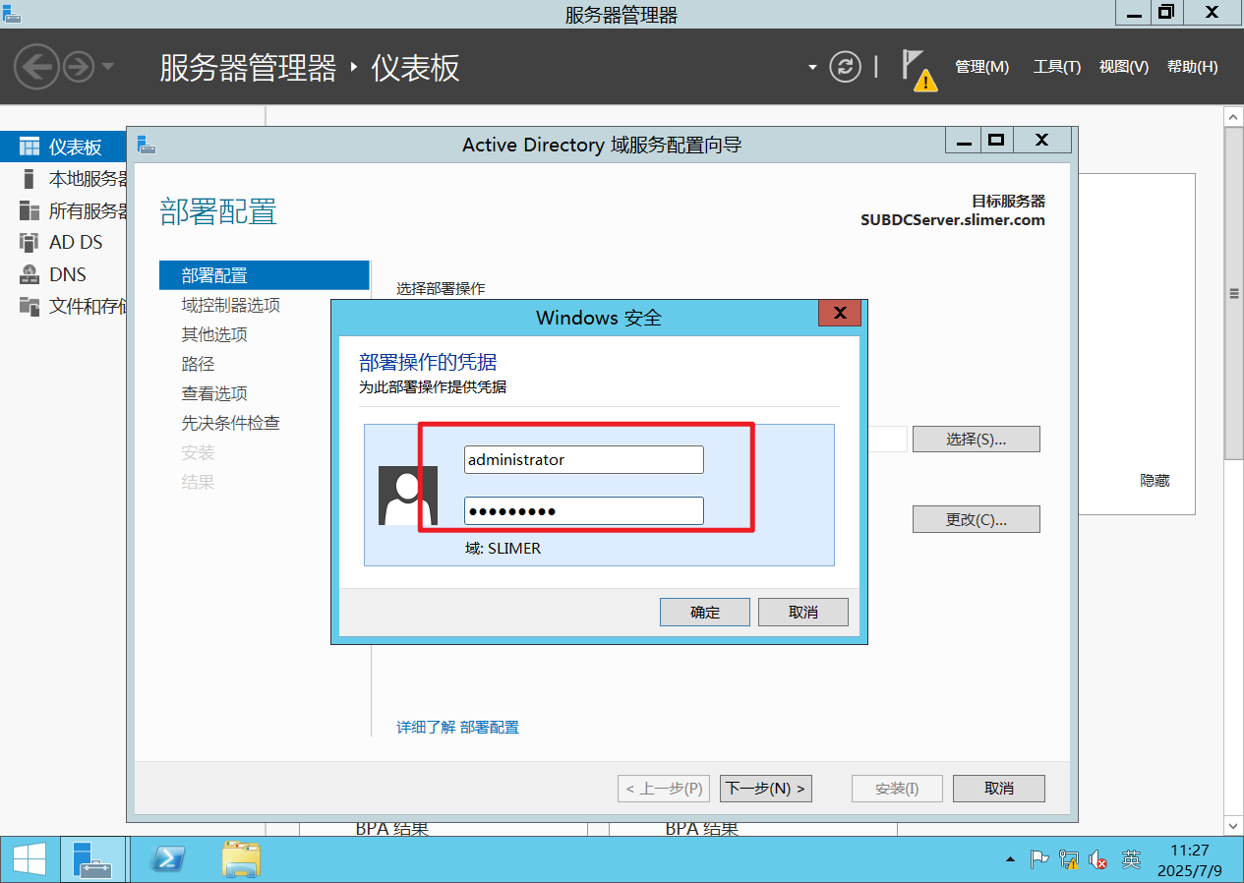Screen dimensions: 1244x883
Task: Click 隐藏 on the dashboard panel
Action: click(x=1155, y=481)
